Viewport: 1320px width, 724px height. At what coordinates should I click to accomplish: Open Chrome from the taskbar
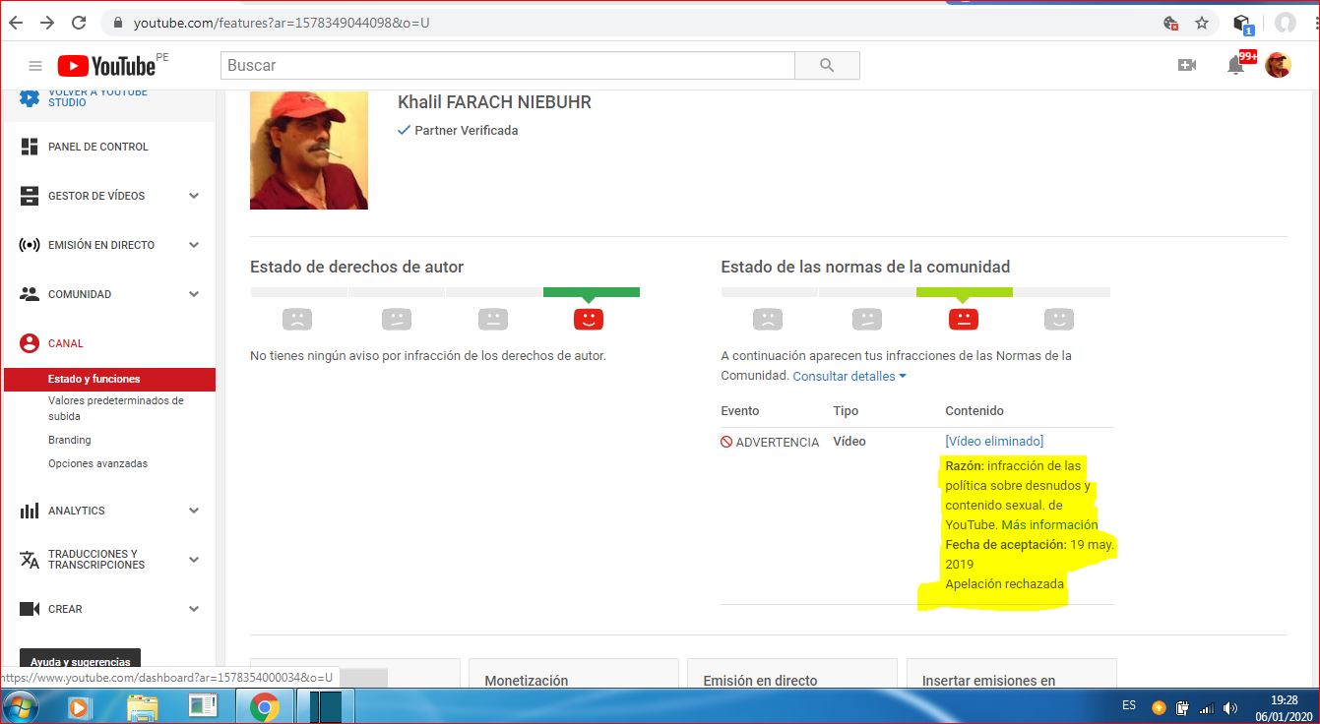[264, 706]
